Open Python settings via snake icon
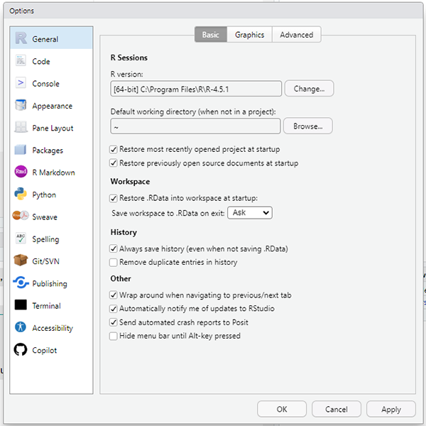The height and width of the screenshot is (426, 426). (21, 195)
